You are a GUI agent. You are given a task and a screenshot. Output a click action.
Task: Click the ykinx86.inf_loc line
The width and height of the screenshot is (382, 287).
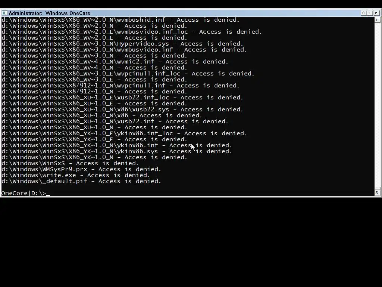tap(124, 133)
